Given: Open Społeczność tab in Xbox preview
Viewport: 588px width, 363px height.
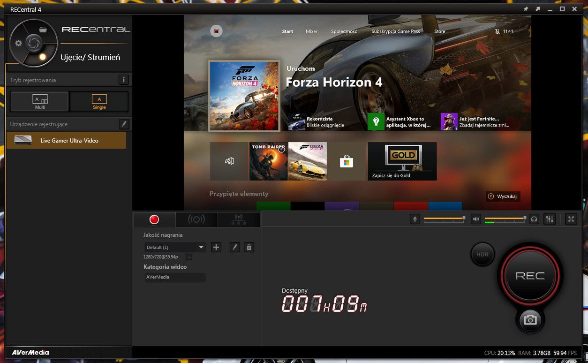Looking at the screenshot, I should pyautogui.click(x=344, y=31).
